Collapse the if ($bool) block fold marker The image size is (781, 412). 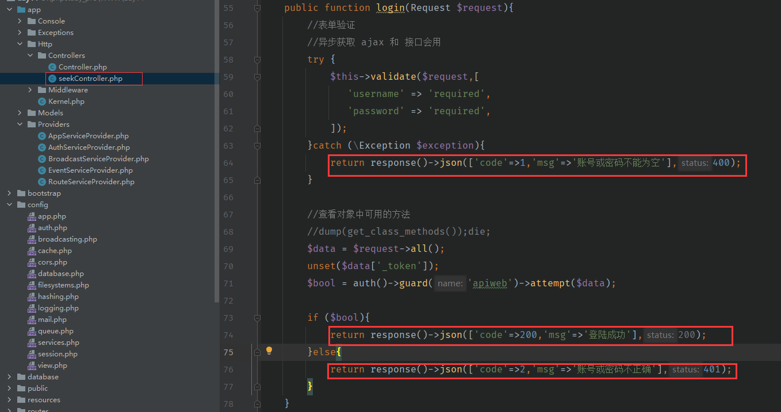(x=257, y=317)
